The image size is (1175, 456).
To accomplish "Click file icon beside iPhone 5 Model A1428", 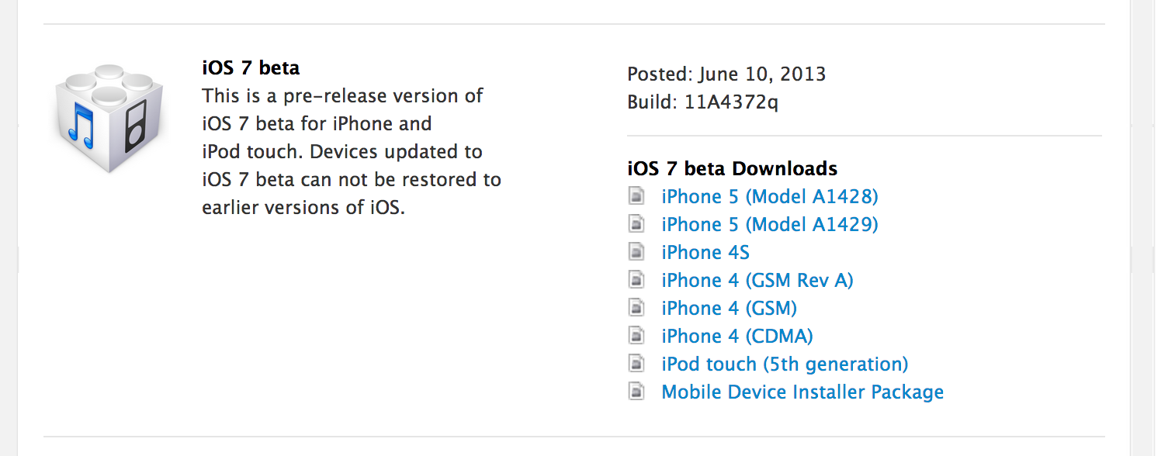I will (x=636, y=196).
